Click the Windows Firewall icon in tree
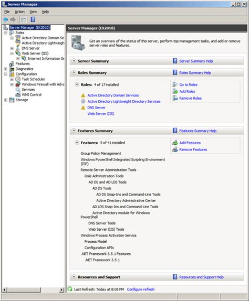 [18, 84]
